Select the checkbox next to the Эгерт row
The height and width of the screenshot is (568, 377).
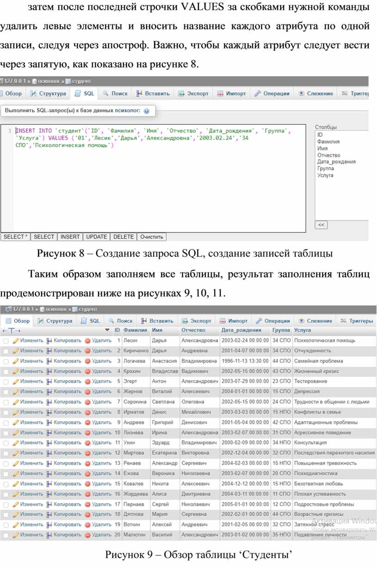6,382
